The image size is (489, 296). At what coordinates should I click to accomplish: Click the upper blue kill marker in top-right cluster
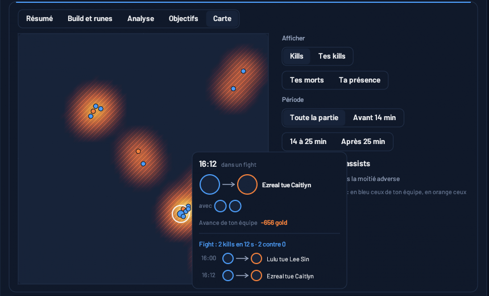coord(243,71)
